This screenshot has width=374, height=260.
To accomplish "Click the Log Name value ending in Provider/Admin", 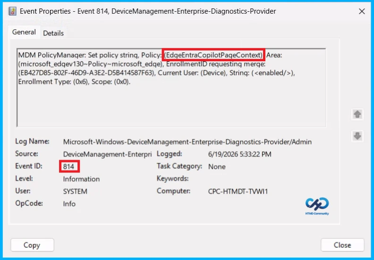I will coord(187,142).
